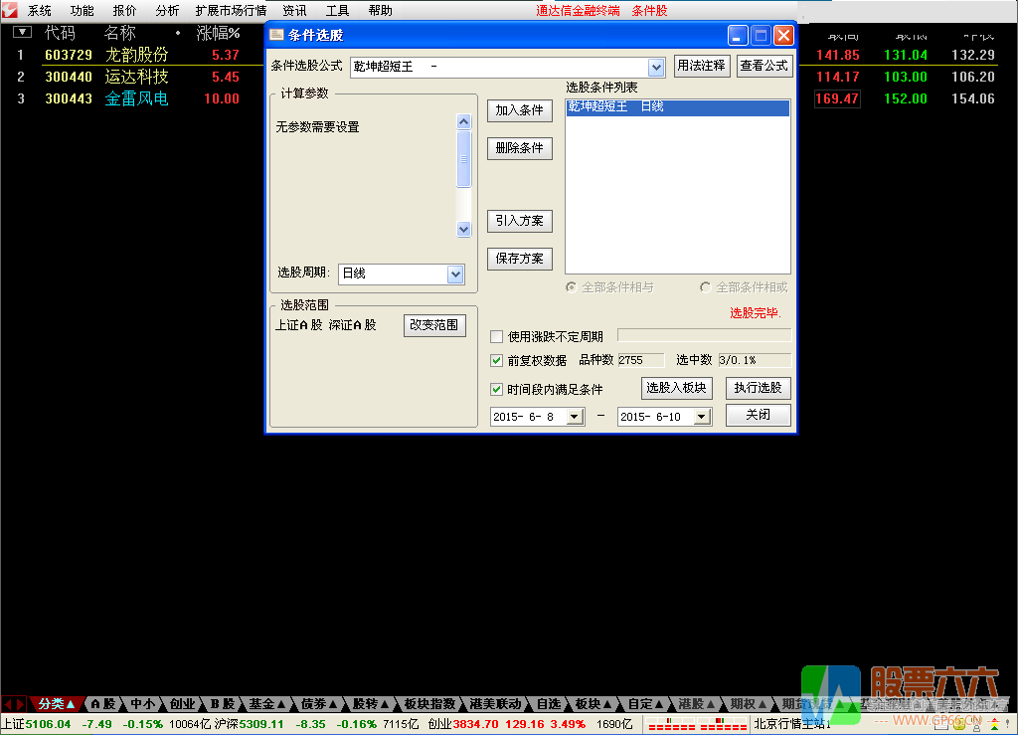Viewport: 1018px width, 735px height.
Task: Select stock row 300443 金雷风电
Action: [133, 98]
